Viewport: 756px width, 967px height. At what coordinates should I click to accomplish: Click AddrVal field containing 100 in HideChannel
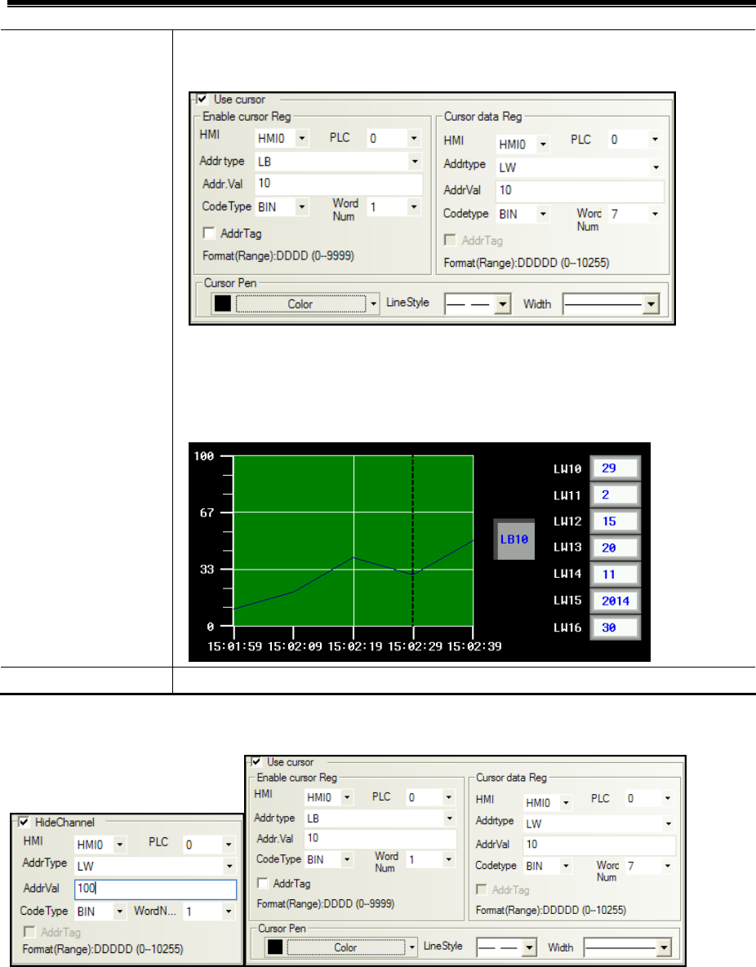point(155,889)
